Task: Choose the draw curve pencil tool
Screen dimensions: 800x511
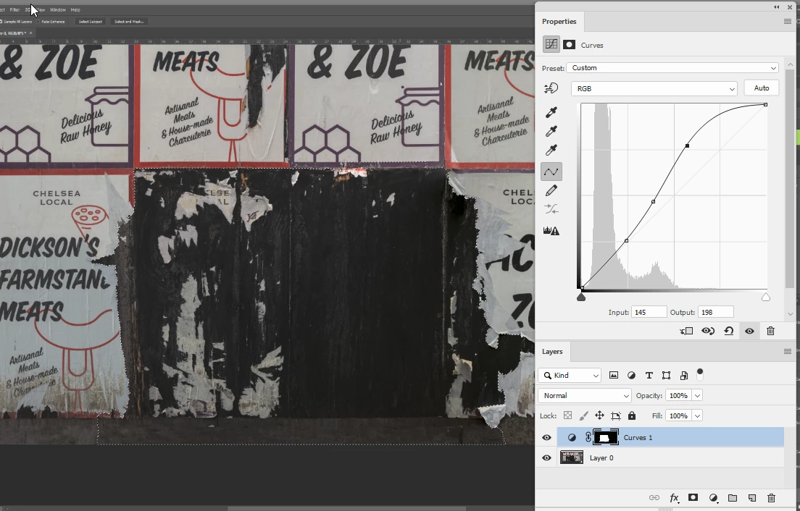Action: point(551,190)
